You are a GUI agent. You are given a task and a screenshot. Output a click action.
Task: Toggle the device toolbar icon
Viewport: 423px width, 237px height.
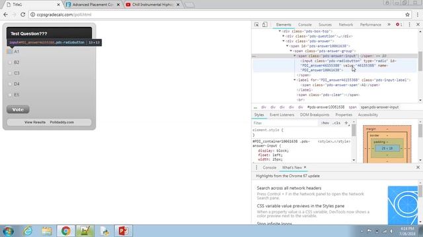[264, 24]
